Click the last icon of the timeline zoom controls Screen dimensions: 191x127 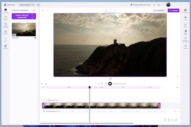point(176,120)
